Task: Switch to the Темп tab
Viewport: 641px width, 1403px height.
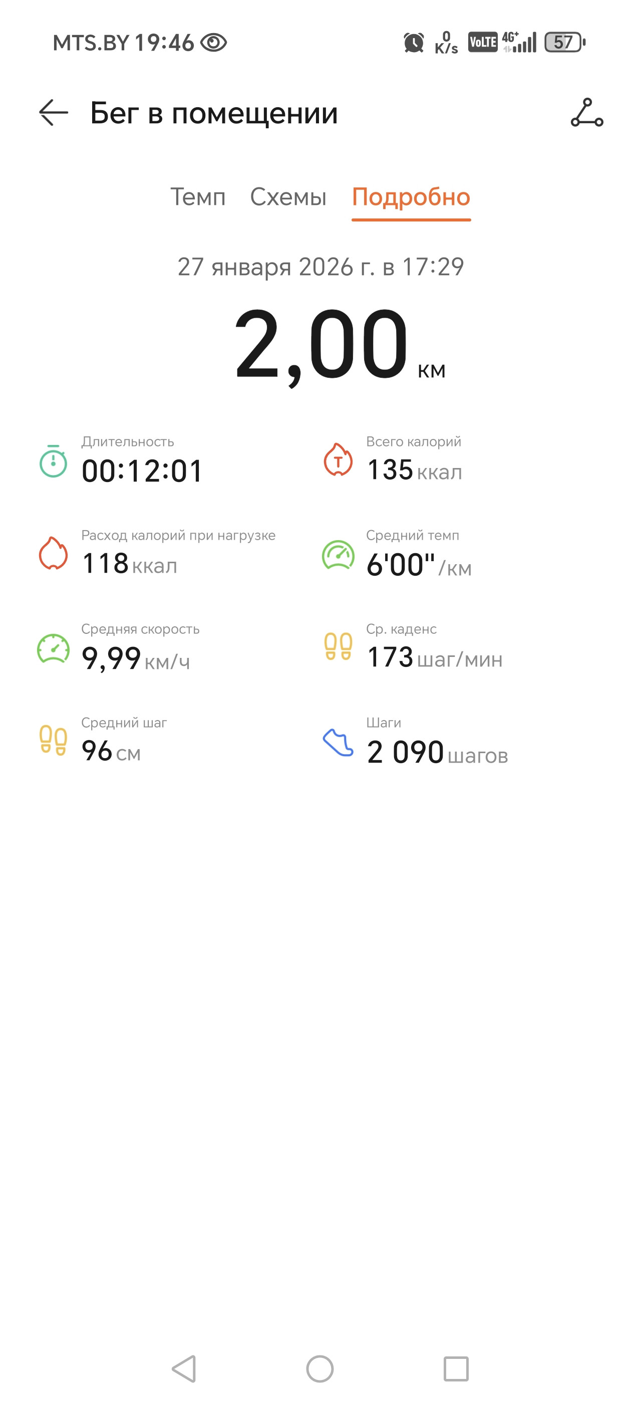Action: [198, 196]
